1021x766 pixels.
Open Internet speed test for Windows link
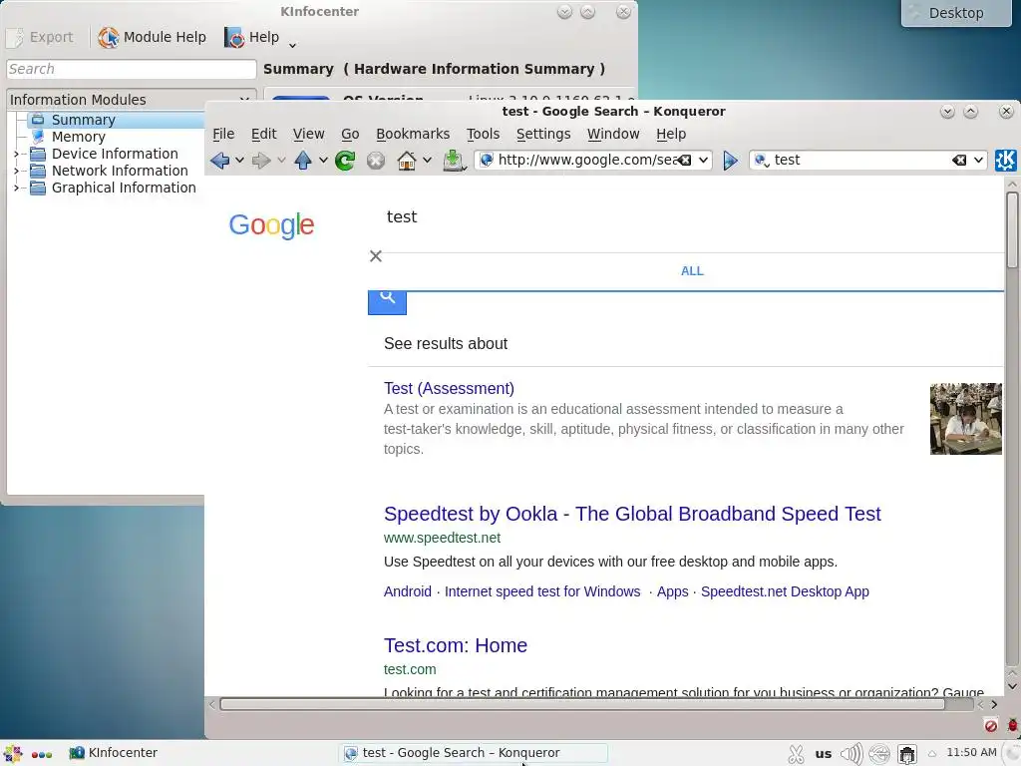click(x=541, y=591)
